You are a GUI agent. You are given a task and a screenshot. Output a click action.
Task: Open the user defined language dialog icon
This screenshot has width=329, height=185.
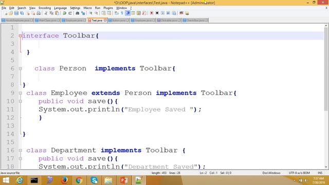coord(133,13)
